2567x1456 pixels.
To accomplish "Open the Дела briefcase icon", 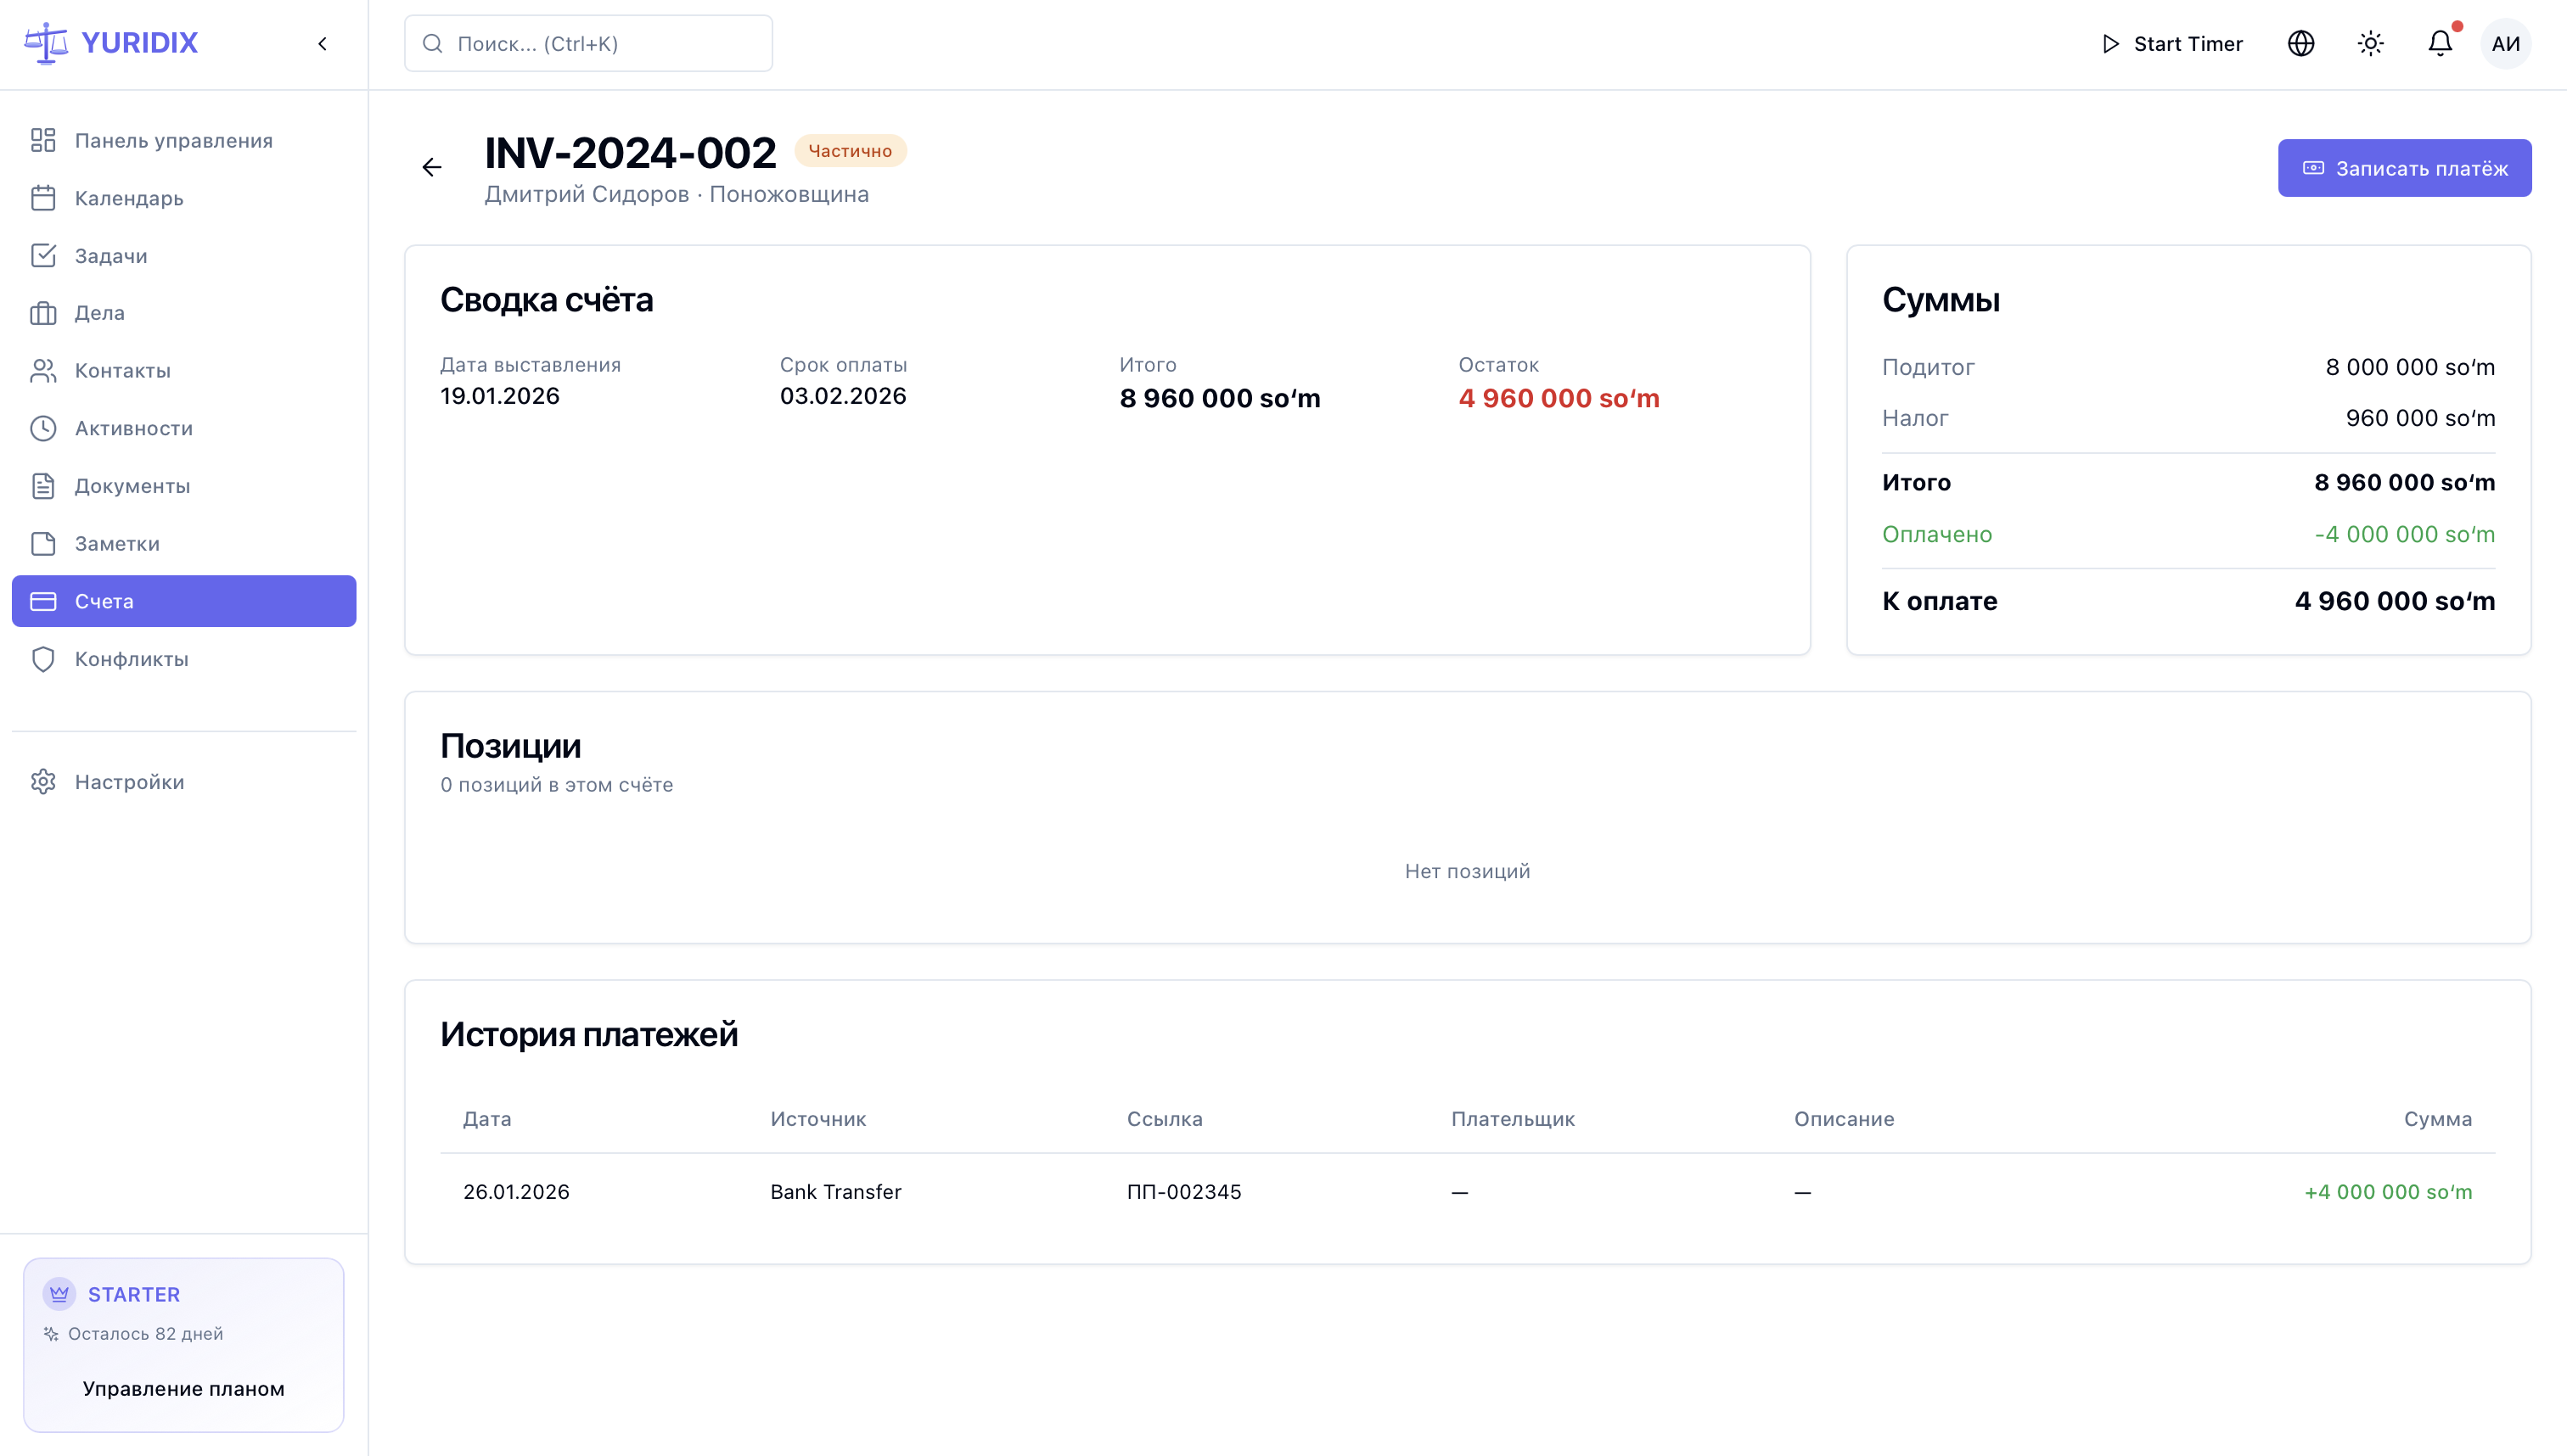I will click(43, 313).
